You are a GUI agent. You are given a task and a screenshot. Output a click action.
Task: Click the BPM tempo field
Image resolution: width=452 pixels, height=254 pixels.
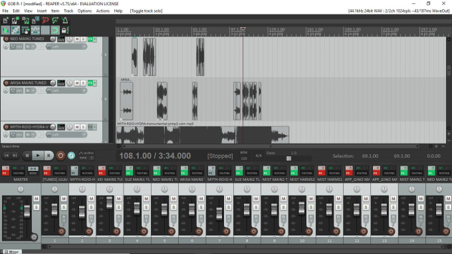[x=244, y=156]
